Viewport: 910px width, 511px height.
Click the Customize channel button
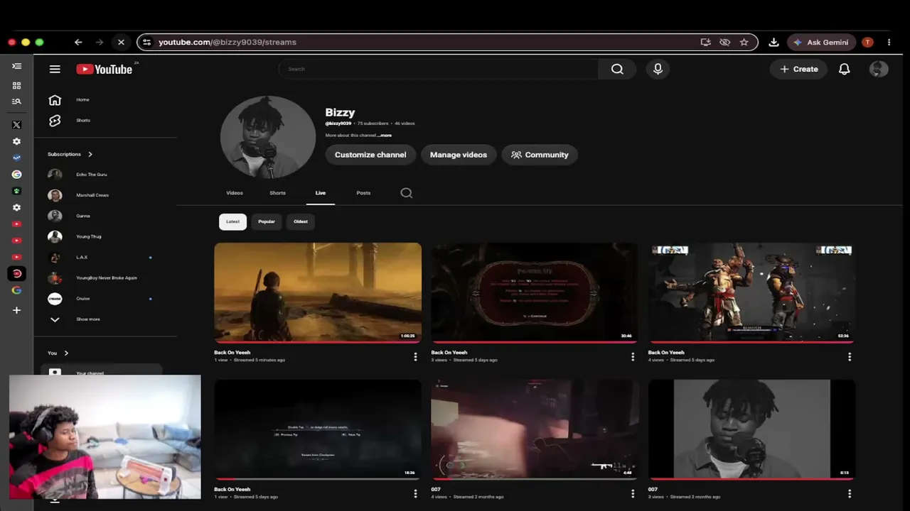[x=370, y=155]
